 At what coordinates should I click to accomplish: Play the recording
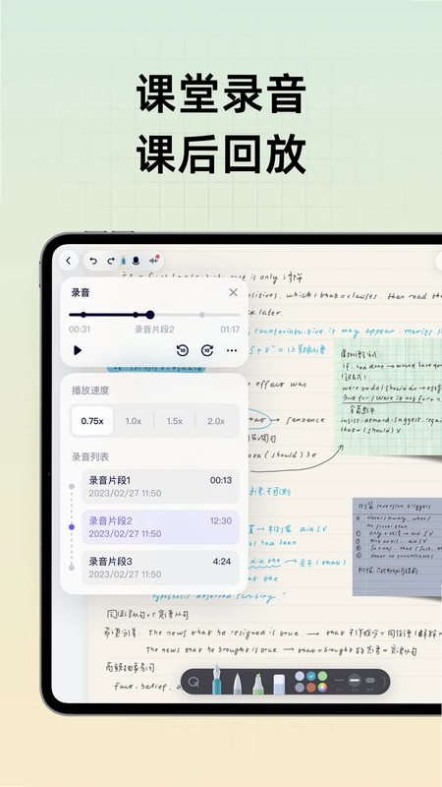tap(78, 350)
